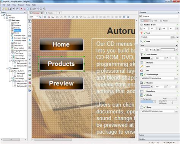Image resolution: width=180 pixels, height=144 pixels.
Task: Open the 300% zoom level dropdown
Action: (x=37, y=17)
